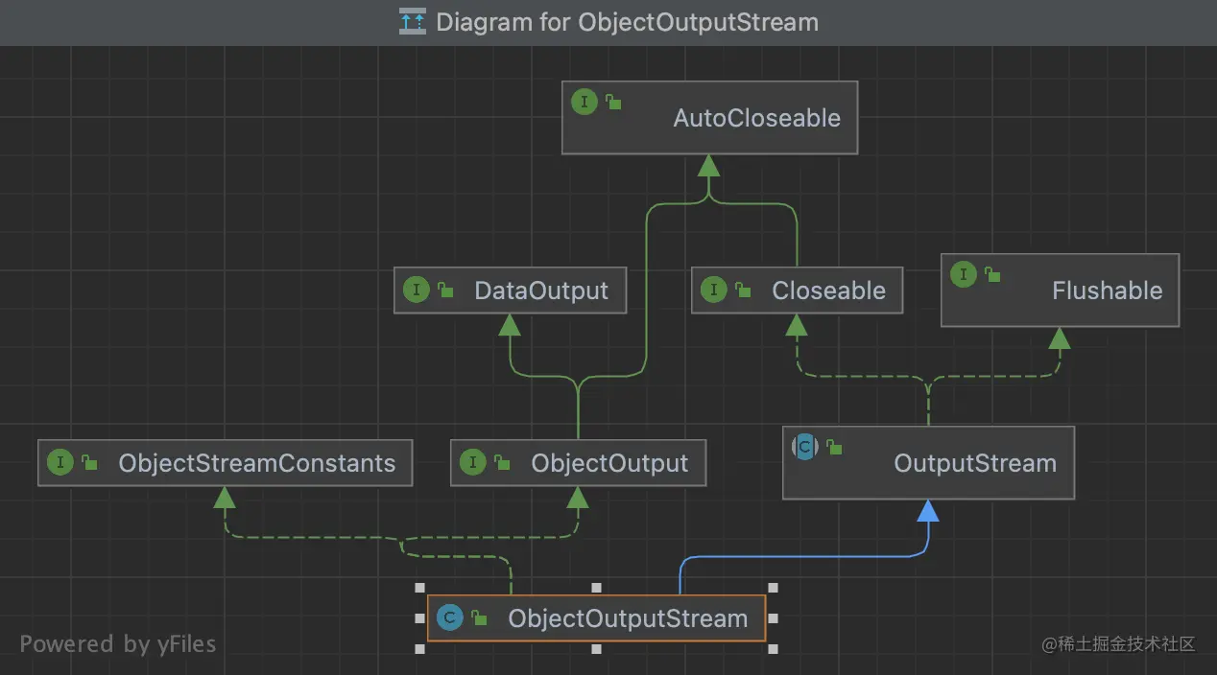Screen dimensions: 1217x675
Task: Click the public lock icon on OutputStream
Action: (834, 446)
